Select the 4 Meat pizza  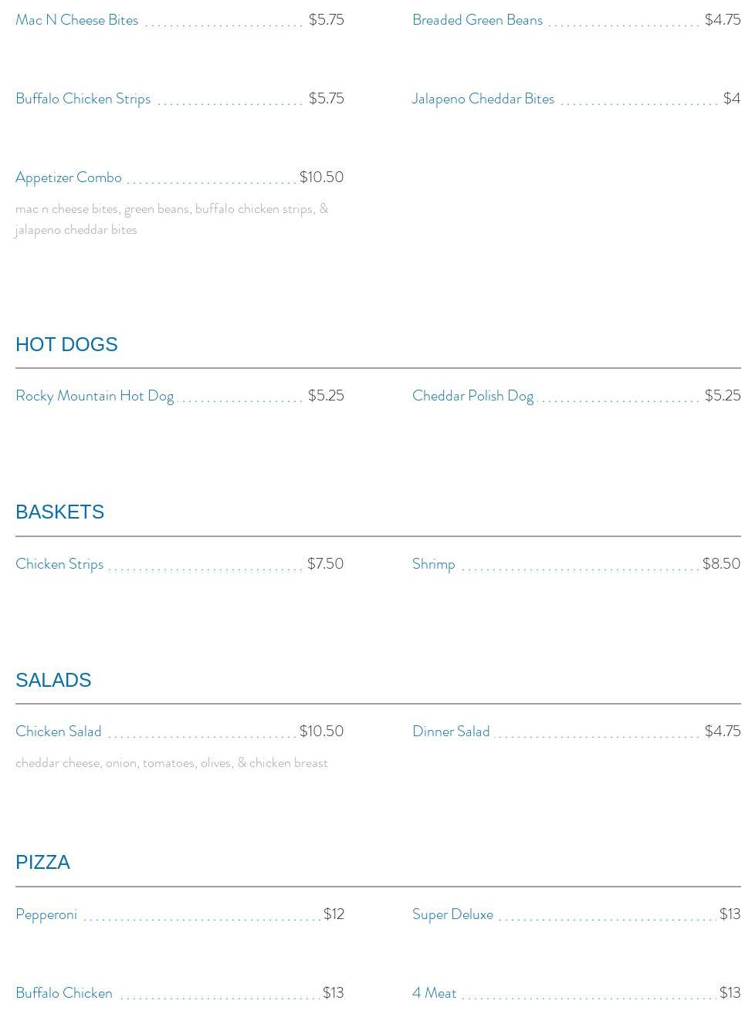(434, 993)
